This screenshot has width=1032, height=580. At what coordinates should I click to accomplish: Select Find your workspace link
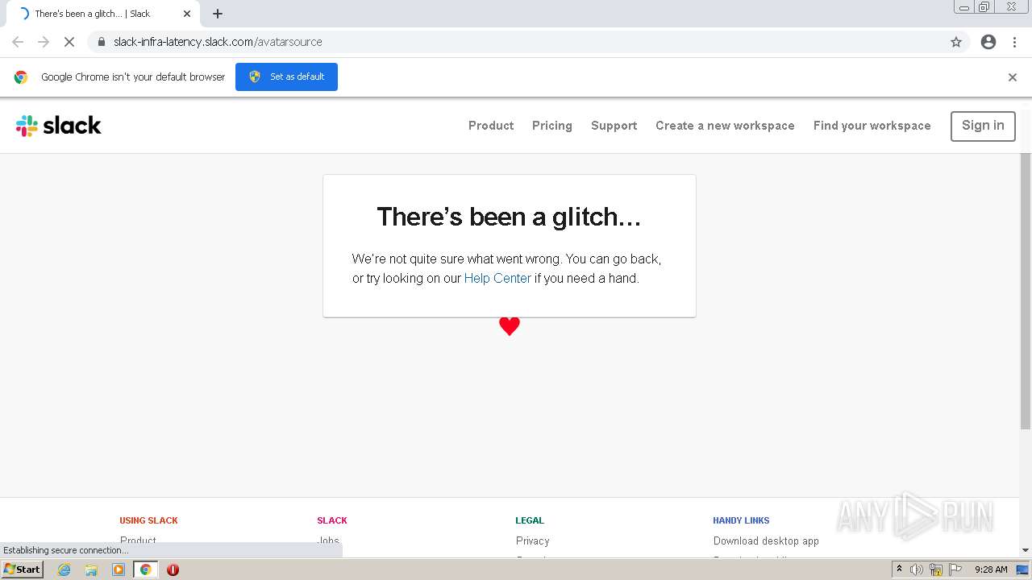872,126
